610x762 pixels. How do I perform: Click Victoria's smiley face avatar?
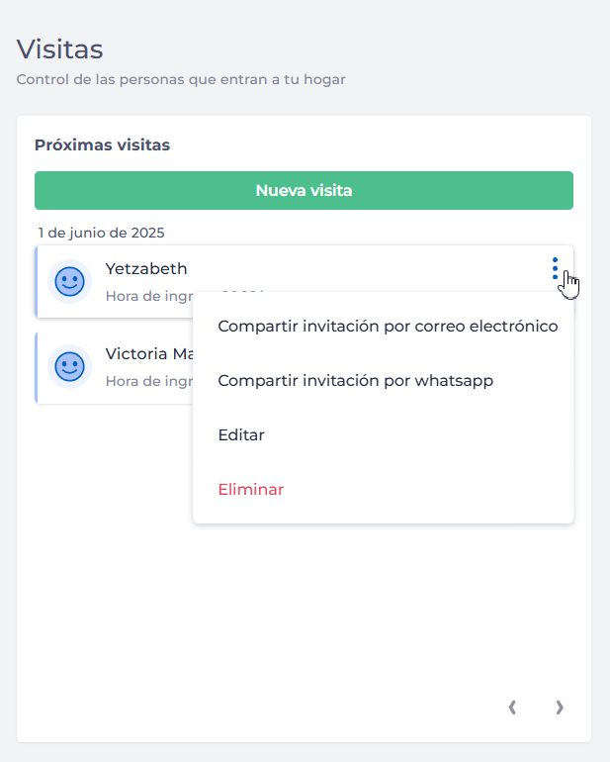pyautogui.click(x=69, y=367)
